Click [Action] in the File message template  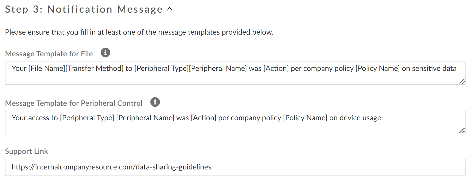click(x=276, y=68)
